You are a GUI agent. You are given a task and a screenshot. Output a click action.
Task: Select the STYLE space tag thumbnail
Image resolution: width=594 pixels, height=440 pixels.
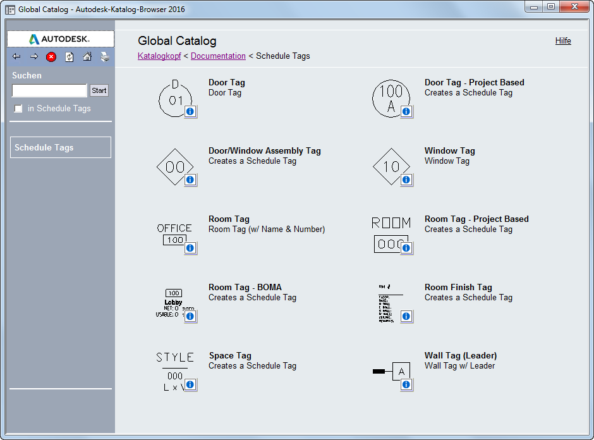click(174, 371)
